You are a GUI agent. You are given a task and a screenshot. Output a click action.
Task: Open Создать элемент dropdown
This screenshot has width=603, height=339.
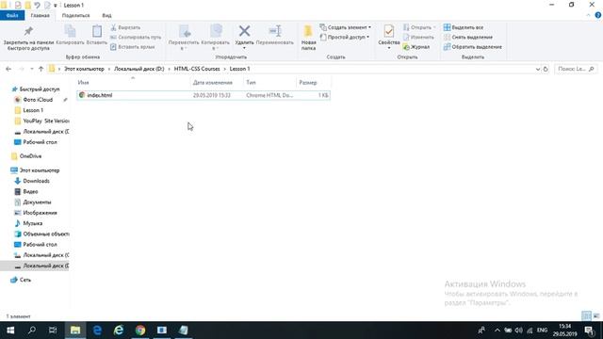[x=346, y=27]
